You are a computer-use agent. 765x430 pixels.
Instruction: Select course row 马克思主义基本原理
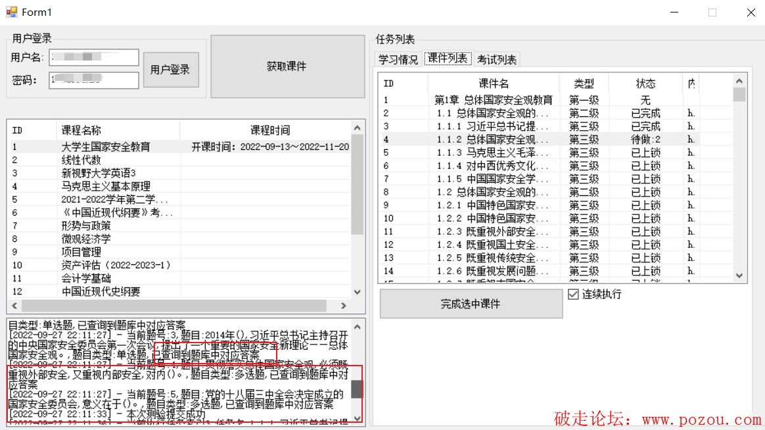coord(180,186)
